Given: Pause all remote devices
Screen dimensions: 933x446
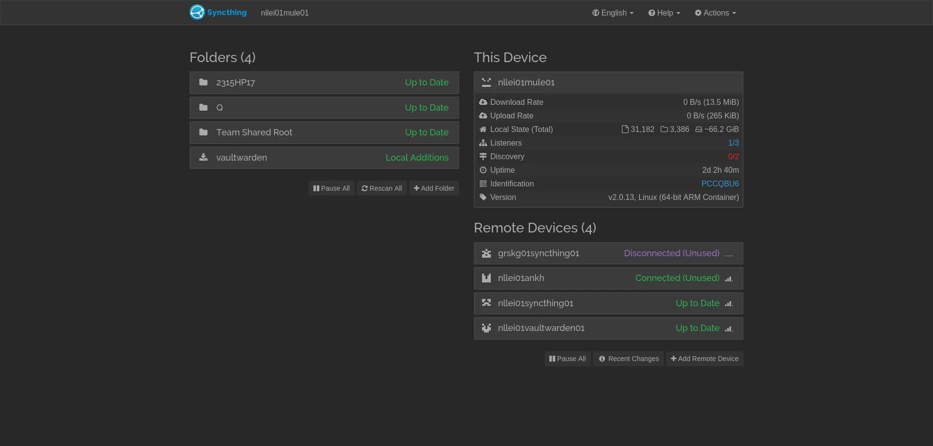Looking at the screenshot, I should (568, 359).
